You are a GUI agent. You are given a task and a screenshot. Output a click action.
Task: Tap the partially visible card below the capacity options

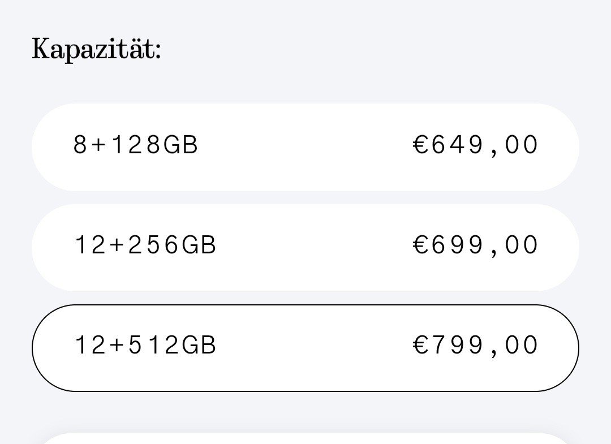tap(305, 439)
